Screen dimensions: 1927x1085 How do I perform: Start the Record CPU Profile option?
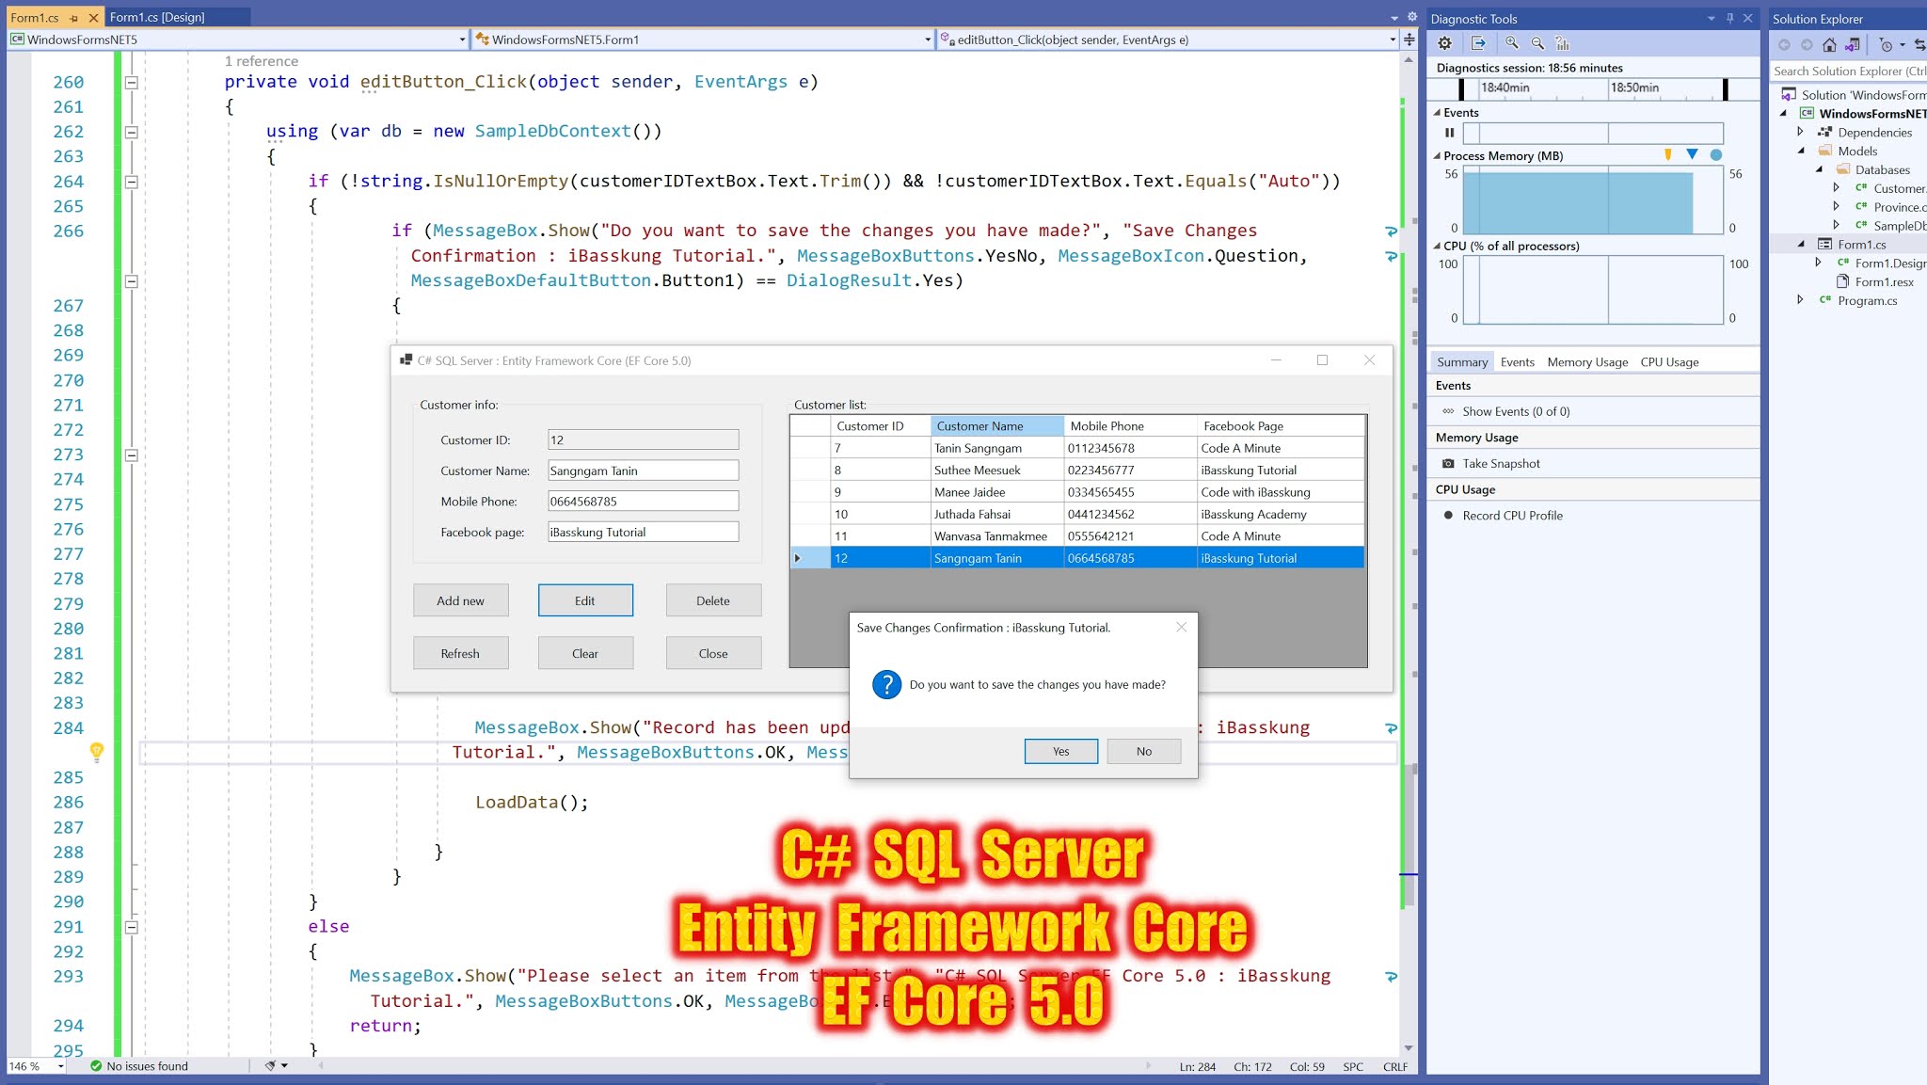(1449, 515)
